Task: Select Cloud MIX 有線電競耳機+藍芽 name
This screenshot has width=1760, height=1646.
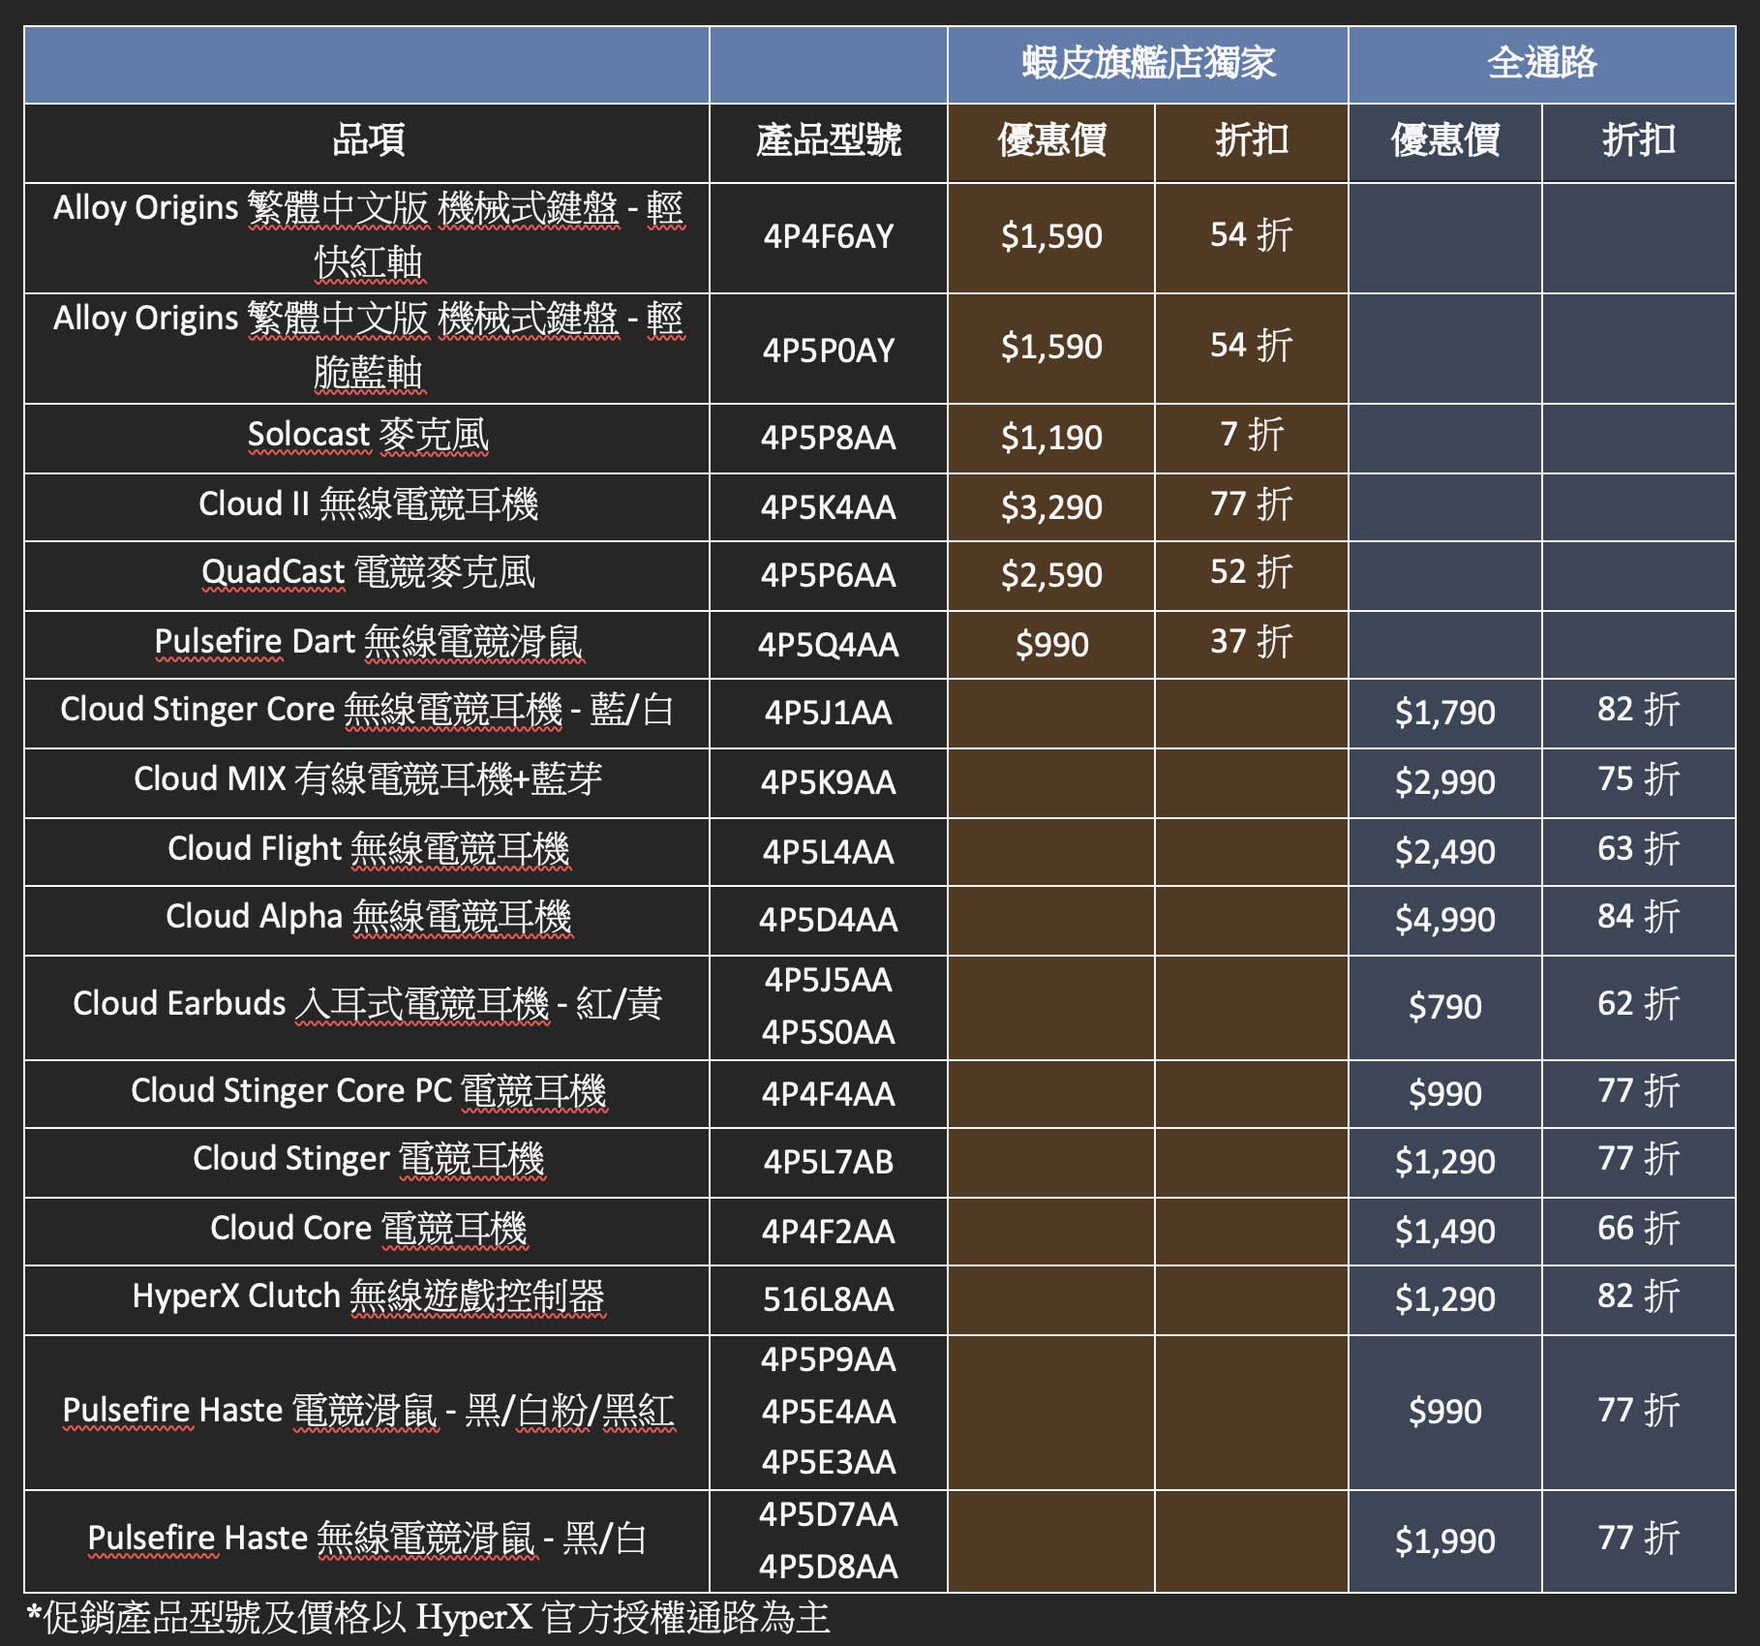Action: click(368, 779)
